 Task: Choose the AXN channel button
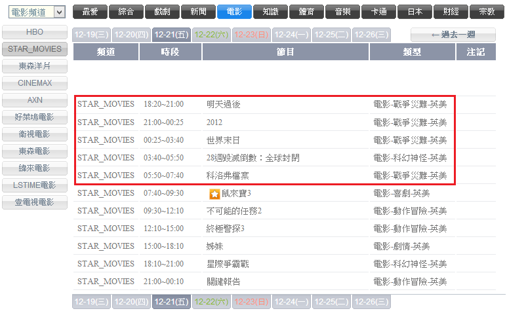point(35,100)
